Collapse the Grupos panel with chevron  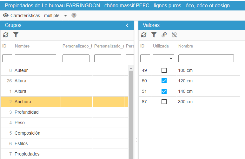[127, 25]
